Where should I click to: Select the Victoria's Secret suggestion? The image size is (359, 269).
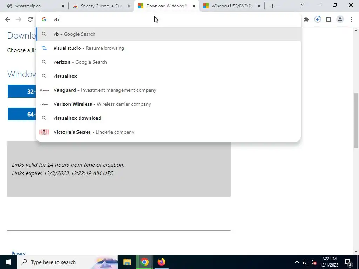point(168,132)
